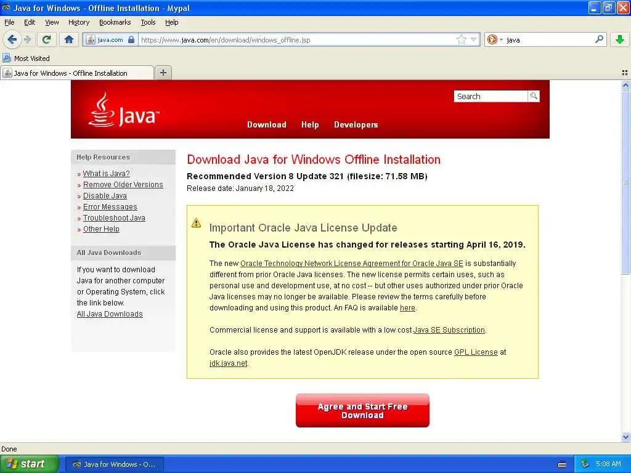Click the tab groups icon at the far right
The height and width of the screenshot is (473, 631).
[625, 73]
